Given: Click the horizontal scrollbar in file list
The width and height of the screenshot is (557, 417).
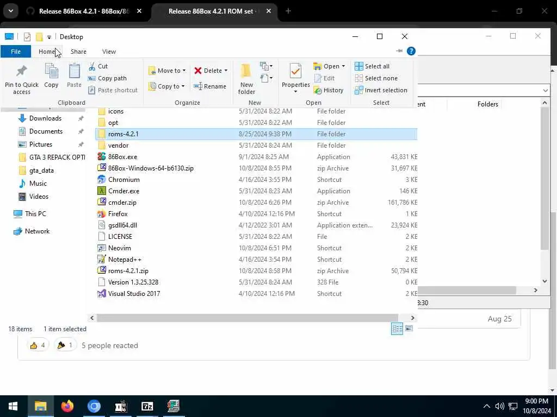Looking at the screenshot, I should tap(247, 318).
